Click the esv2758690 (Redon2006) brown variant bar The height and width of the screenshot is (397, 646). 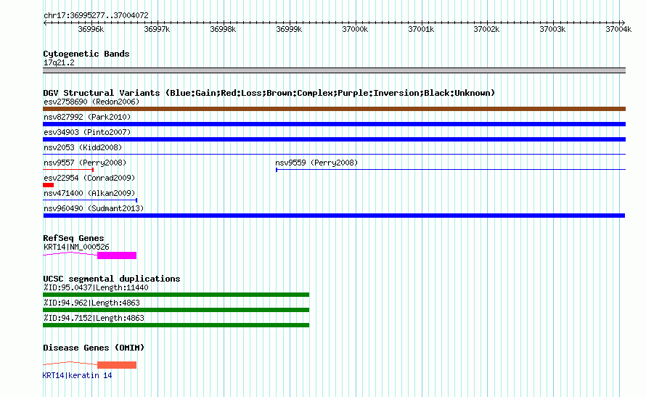point(334,109)
